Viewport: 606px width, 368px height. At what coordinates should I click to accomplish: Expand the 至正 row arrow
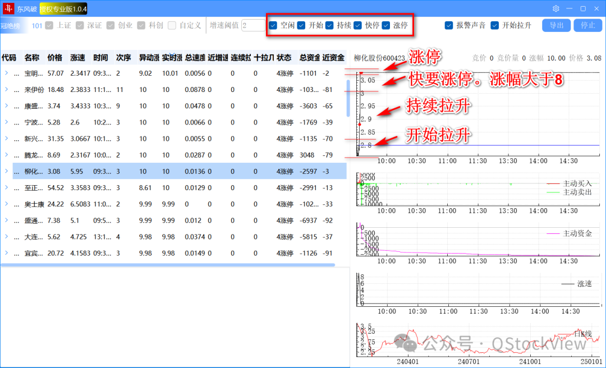[x=7, y=187]
